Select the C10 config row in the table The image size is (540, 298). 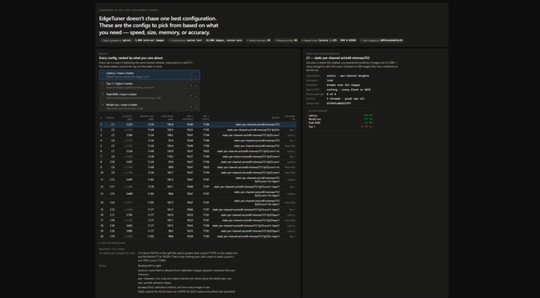198,162
